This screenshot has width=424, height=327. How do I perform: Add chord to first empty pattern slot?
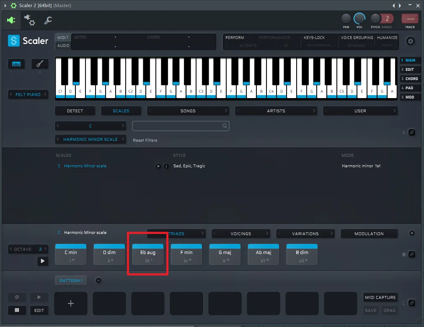tap(71, 304)
